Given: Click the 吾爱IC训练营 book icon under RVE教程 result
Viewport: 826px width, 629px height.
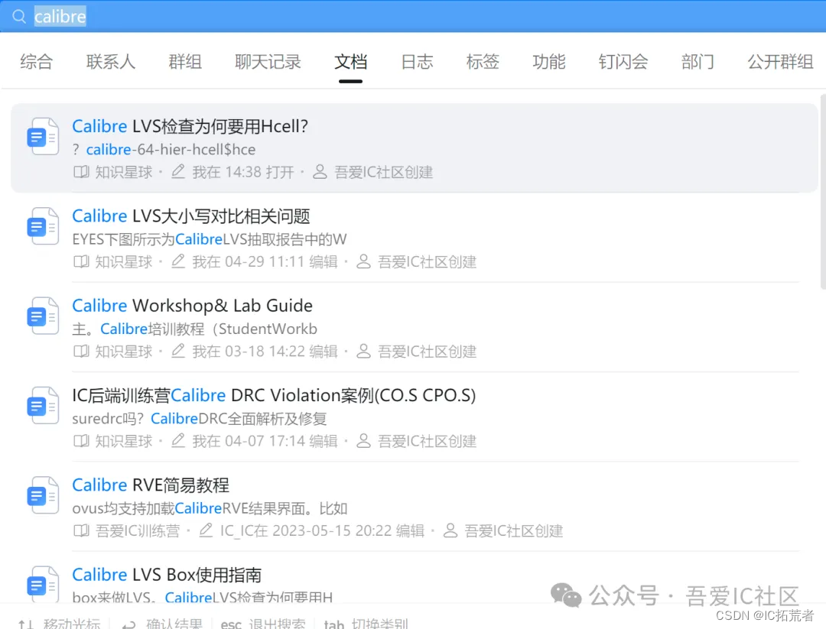Looking at the screenshot, I should (81, 530).
